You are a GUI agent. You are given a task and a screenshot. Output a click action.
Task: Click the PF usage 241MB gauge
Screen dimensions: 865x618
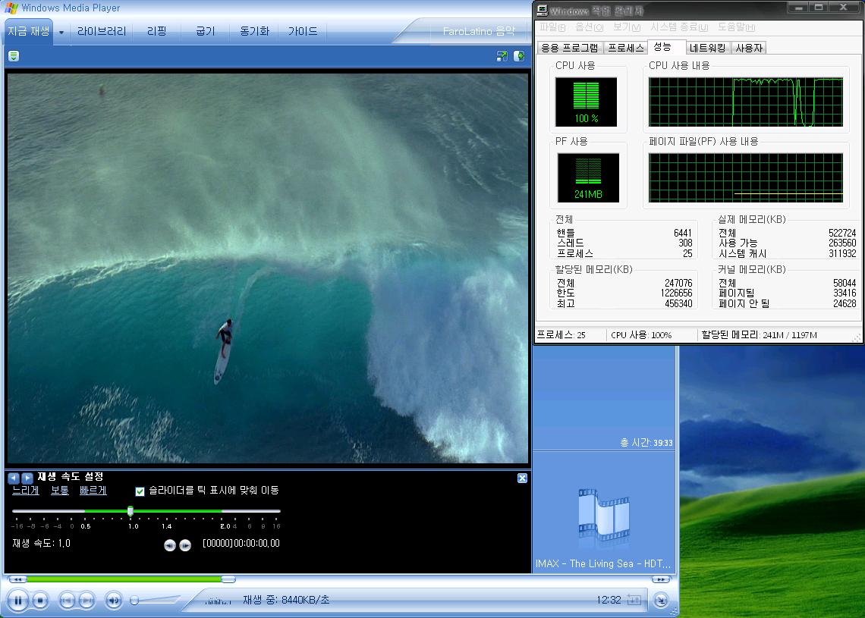588,177
